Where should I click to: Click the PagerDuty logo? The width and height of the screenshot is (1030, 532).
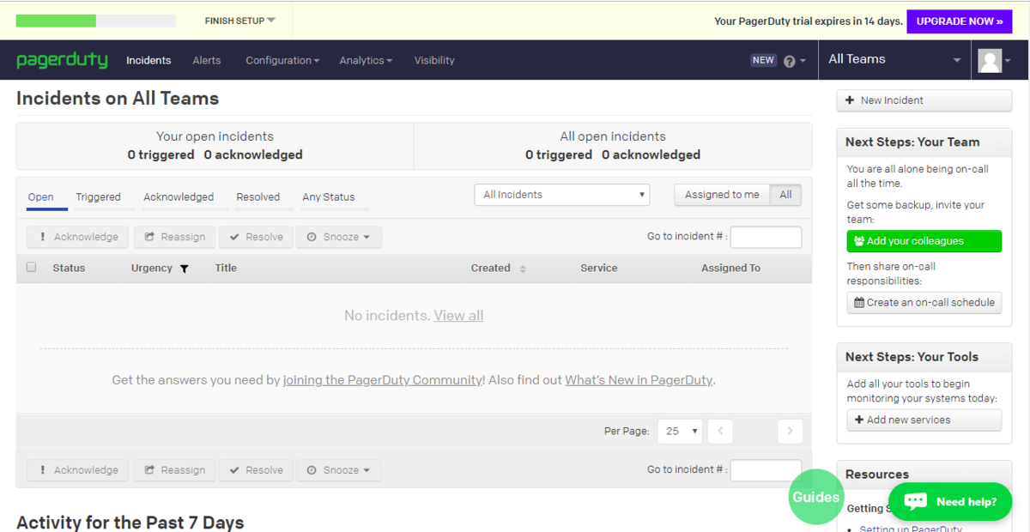(62, 60)
